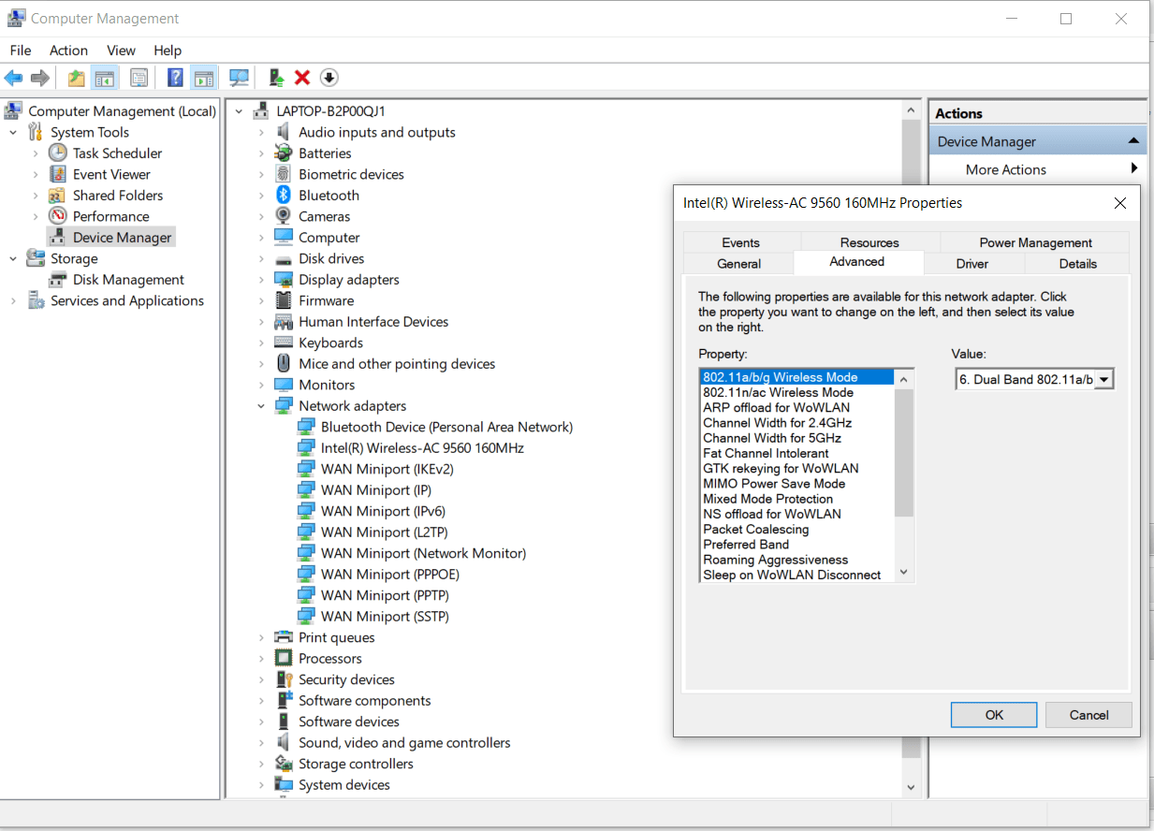Switch to the General tab
The height and width of the screenshot is (831, 1154).
click(x=739, y=264)
